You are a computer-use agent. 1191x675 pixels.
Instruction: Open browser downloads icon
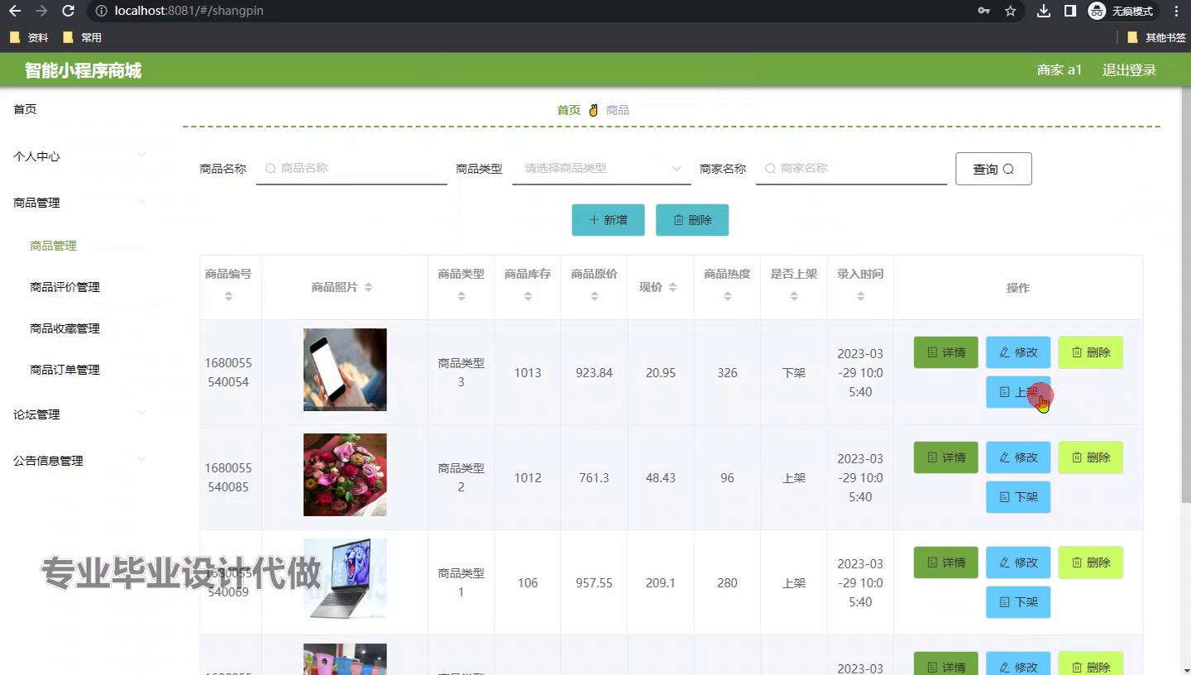(x=1044, y=11)
